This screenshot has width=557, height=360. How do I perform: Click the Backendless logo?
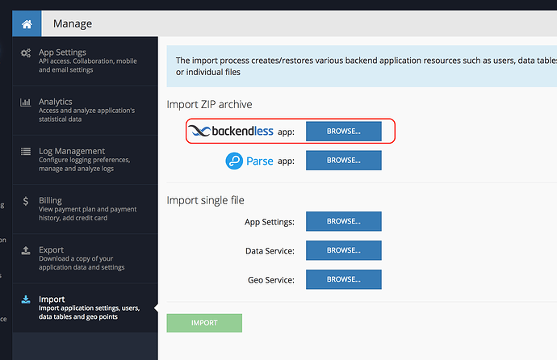coord(230,131)
